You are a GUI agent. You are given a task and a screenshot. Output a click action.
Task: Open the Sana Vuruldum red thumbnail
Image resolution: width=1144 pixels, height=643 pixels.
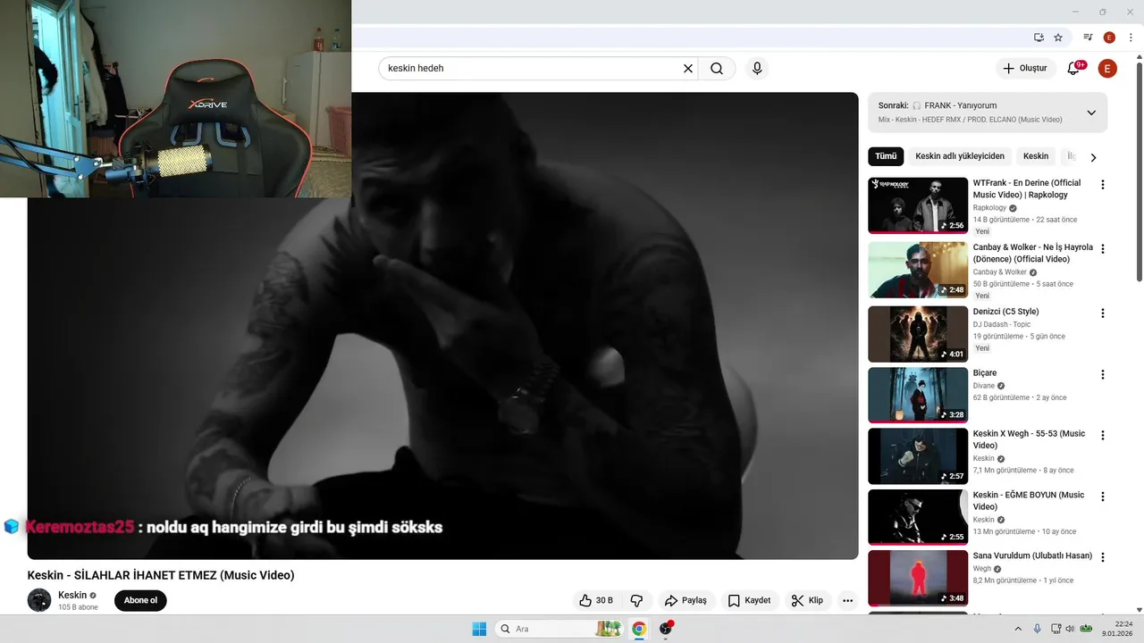point(918,578)
